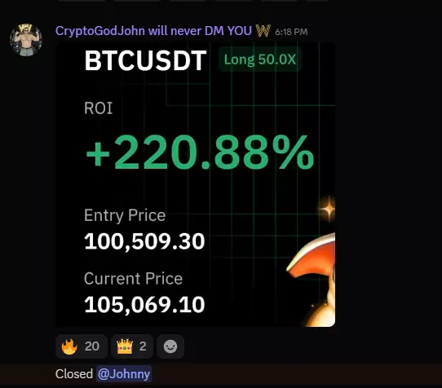The height and width of the screenshot is (388, 442).
Task: Select the Closed message text
Action: click(74, 374)
